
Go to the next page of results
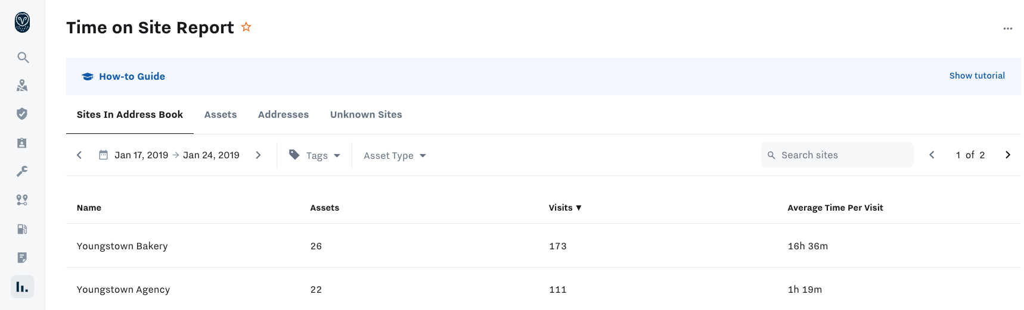[x=1008, y=155]
